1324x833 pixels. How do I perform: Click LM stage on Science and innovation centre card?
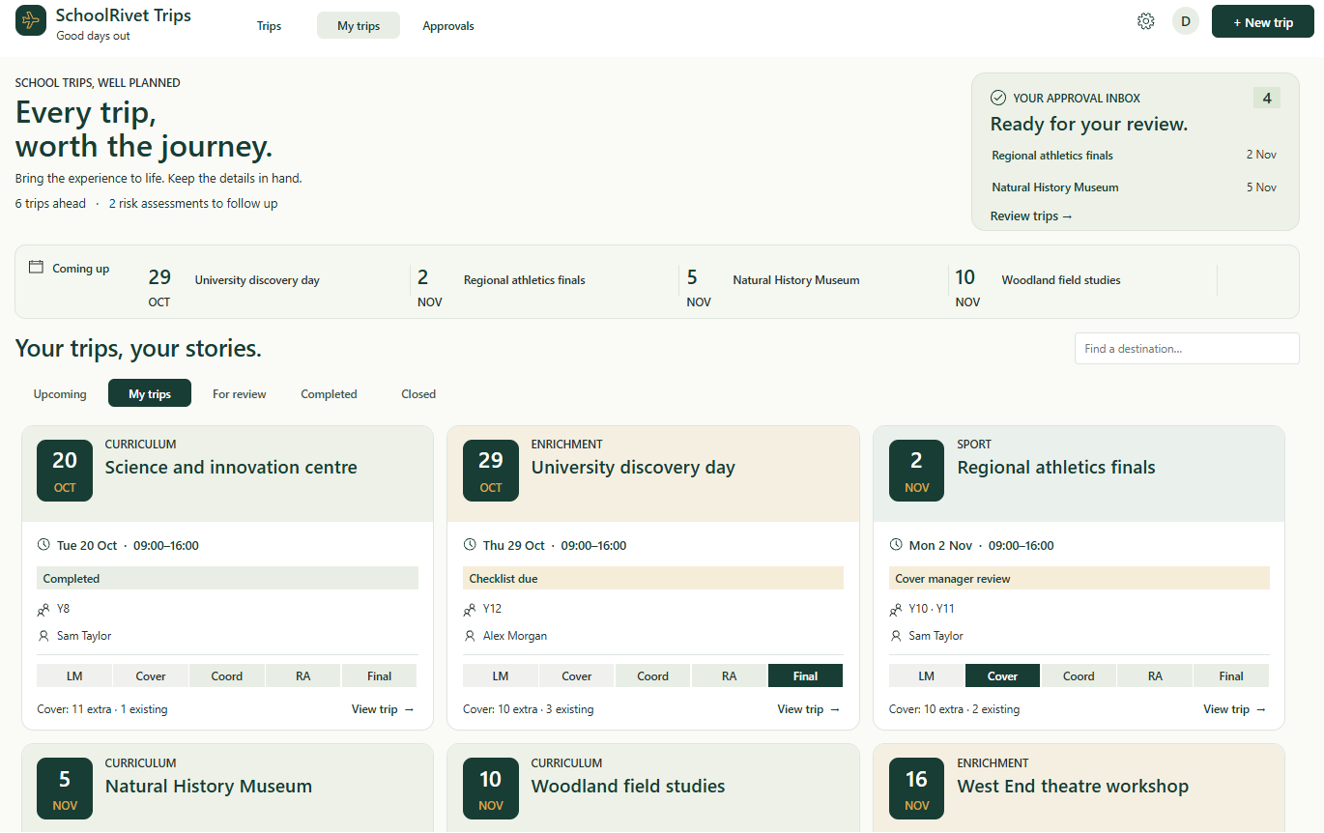pyautogui.click(x=74, y=675)
